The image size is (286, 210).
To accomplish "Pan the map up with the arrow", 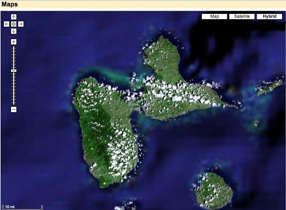I will point(14,17).
